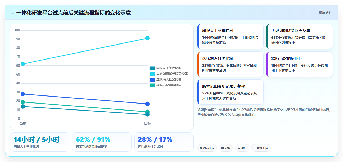343x162 pixels.
Task: Click the dashboard title 一体化研发平台试点前后关键流程指标的变化示意
Action: (73, 13)
